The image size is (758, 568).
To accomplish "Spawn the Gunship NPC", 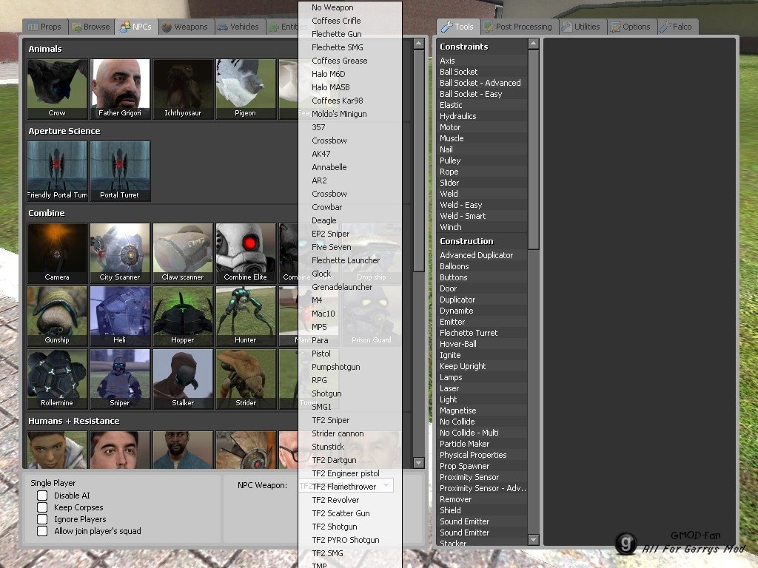I will click(57, 316).
